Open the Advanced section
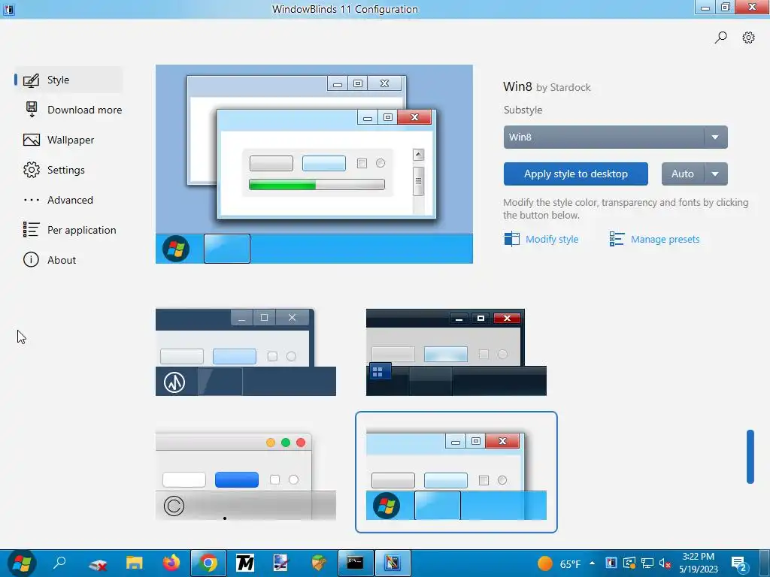This screenshot has width=770, height=577. click(68, 200)
